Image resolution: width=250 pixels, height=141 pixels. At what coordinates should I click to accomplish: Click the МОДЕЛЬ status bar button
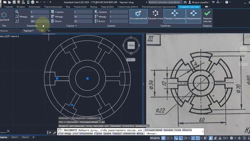click(155, 138)
